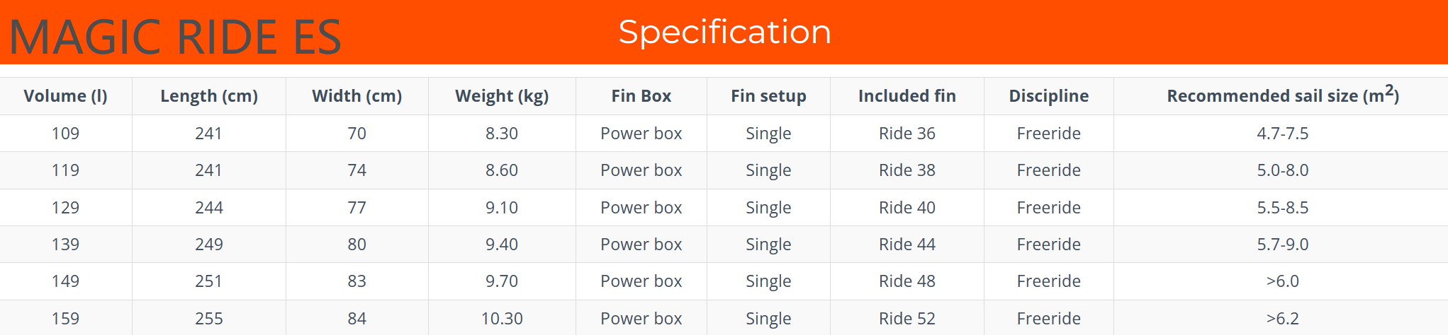Select the Volume (l) column header

coord(66,96)
